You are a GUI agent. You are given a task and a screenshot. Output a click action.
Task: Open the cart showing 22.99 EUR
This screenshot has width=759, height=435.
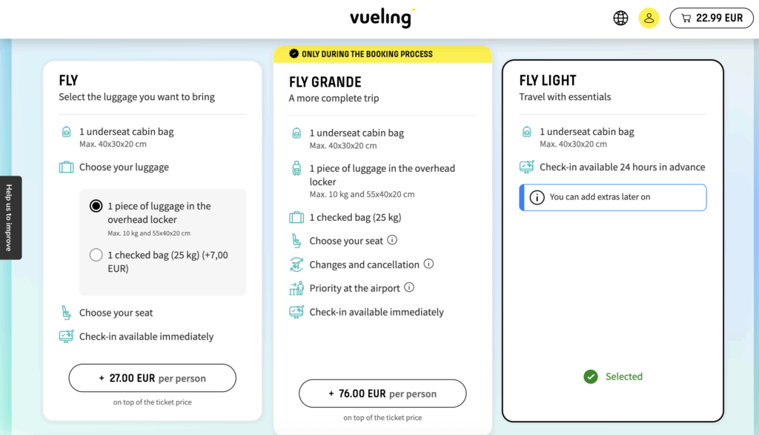tap(712, 19)
